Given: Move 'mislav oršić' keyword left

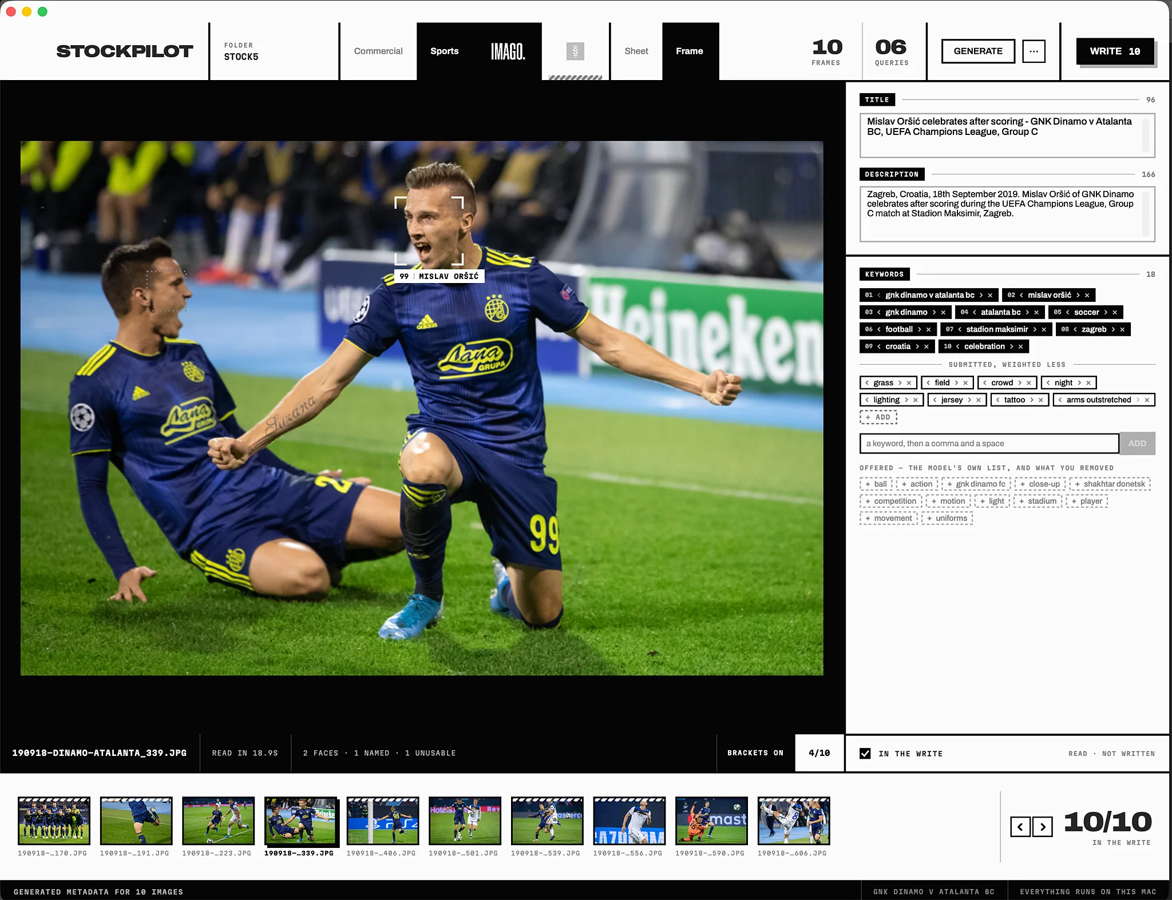Looking at the screenshot, I should [x=1021, y=295].
